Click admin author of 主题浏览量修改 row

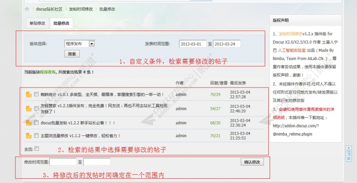(x=181, y=135)
